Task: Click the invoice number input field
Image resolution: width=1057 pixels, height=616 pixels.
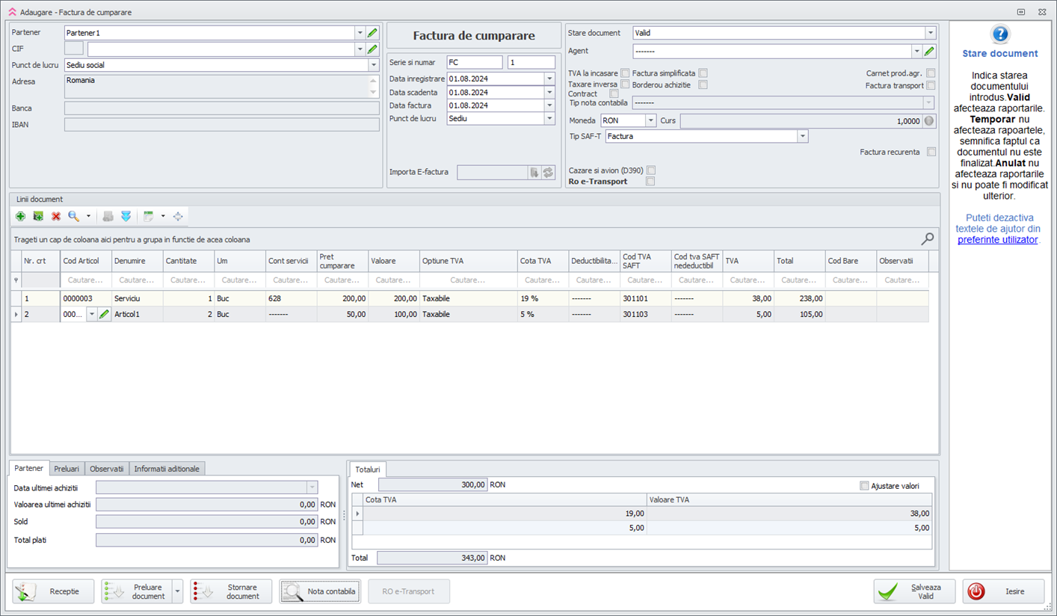Action: (531, 63)
